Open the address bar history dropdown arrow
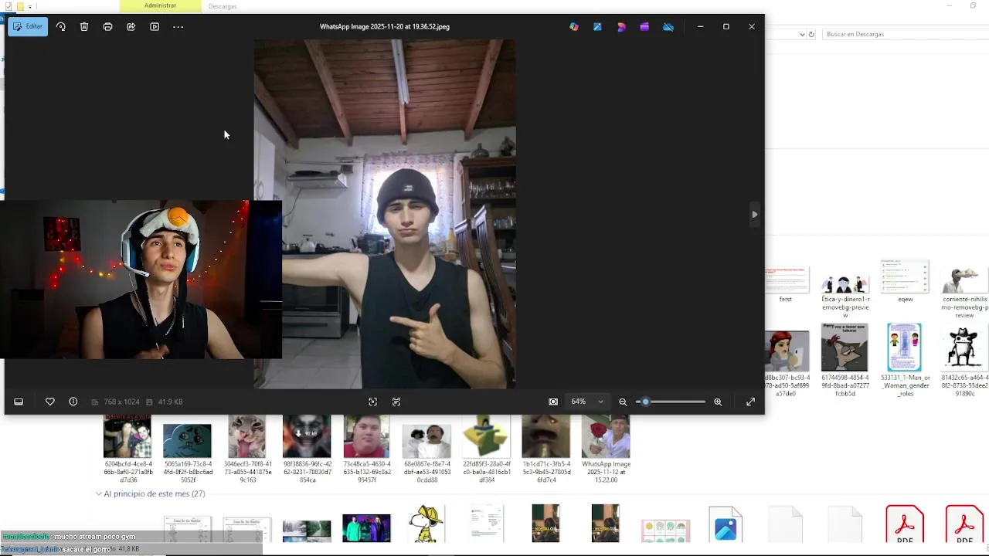The height and width of the screenshot is (556, 989). click(802, 34)
